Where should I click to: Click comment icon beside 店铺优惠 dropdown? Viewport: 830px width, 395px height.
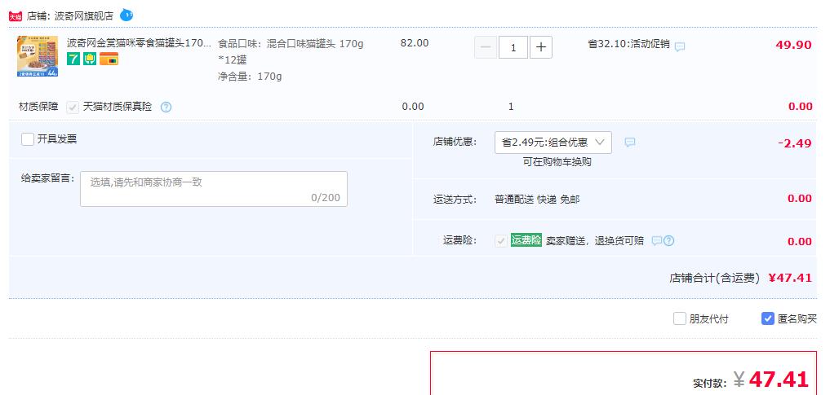click(630, 142)
